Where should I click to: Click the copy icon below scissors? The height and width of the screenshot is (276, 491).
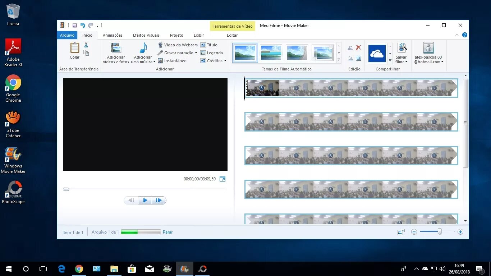point(86,53)
